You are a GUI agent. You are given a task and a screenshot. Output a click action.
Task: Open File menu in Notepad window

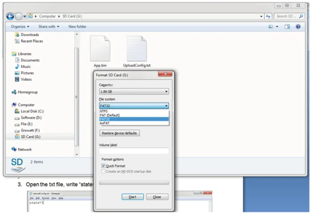(32, 198)
